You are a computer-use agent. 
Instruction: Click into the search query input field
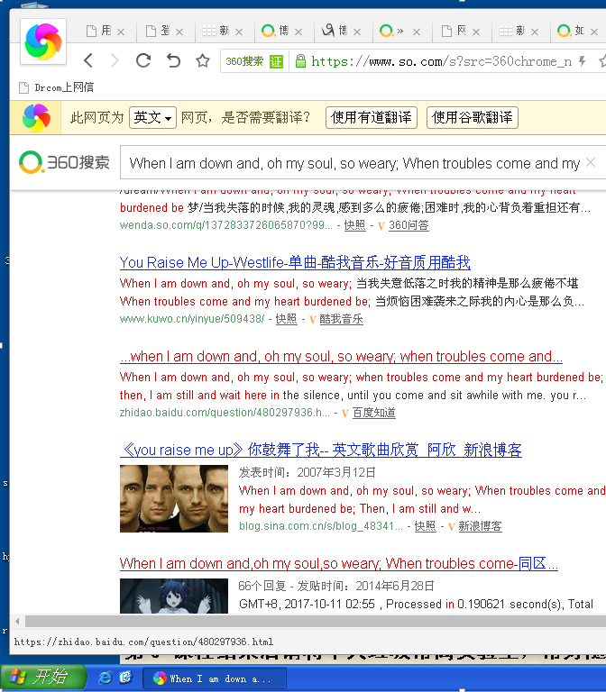(353, 163)
